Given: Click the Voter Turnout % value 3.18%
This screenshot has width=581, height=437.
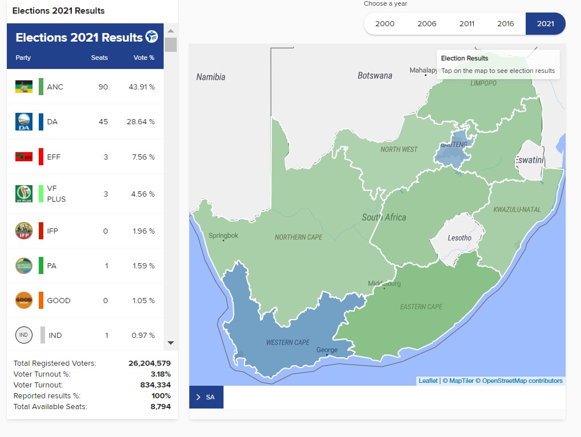Looking at the screenshot, I should [x=160, y=374].
